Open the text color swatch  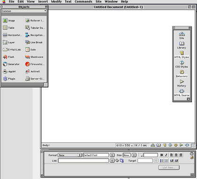pos(140,155)
